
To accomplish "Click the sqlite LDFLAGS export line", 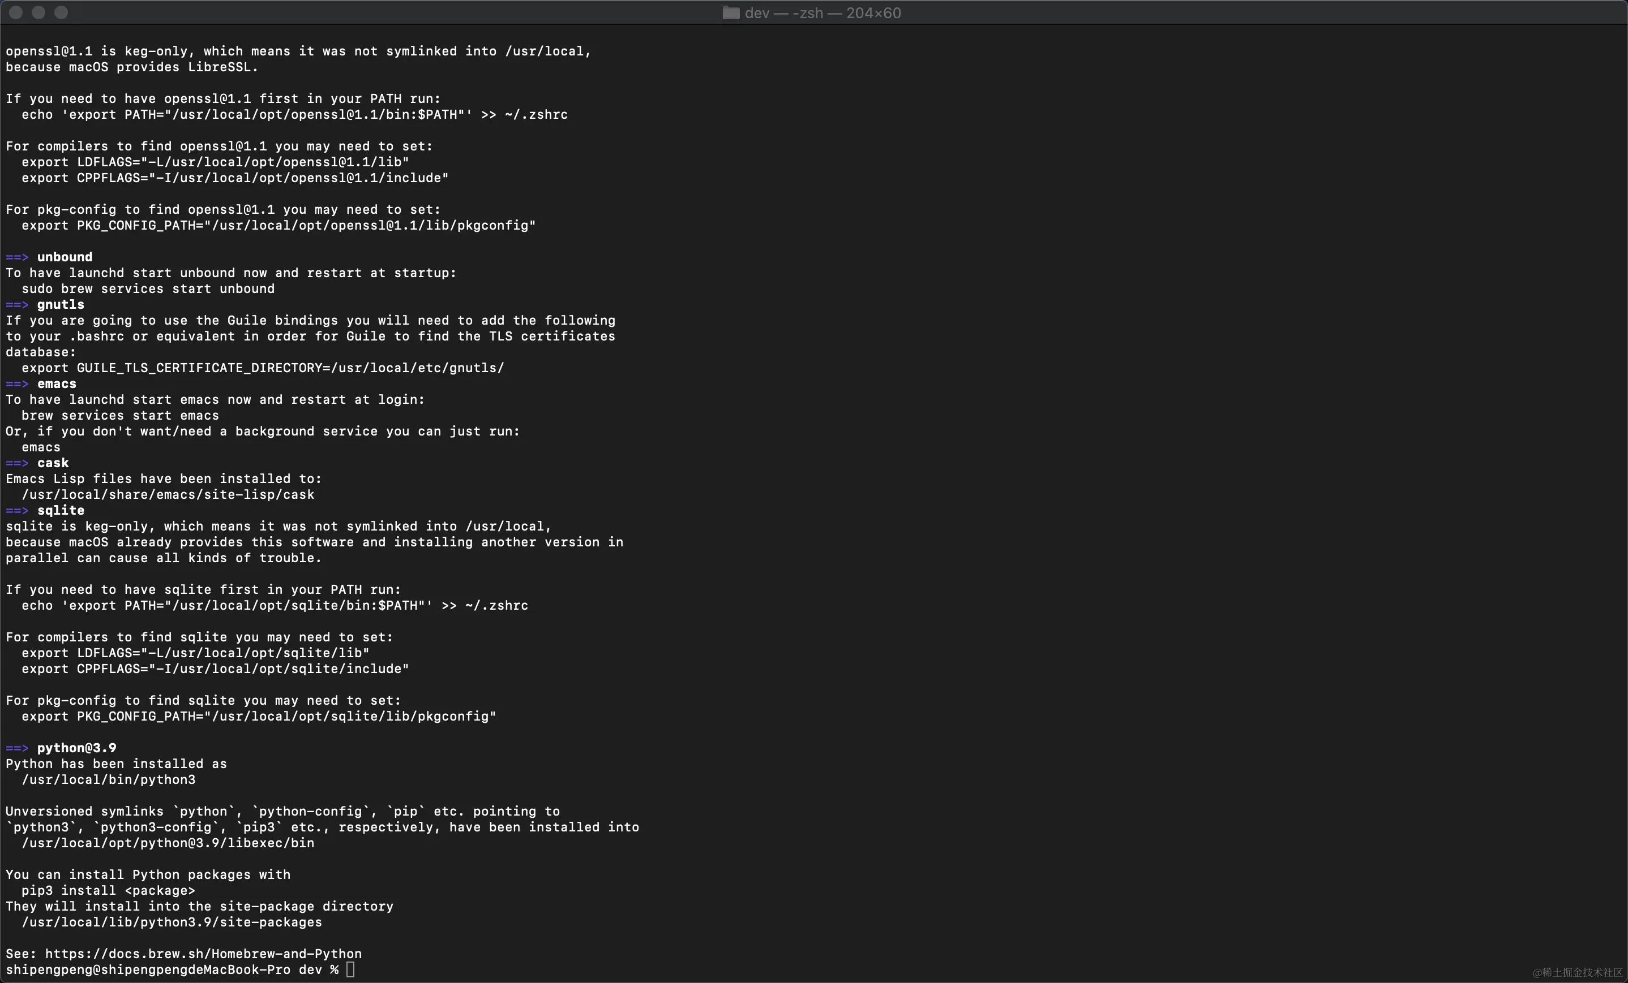I will pyautogui.click(x=195, y=653).
